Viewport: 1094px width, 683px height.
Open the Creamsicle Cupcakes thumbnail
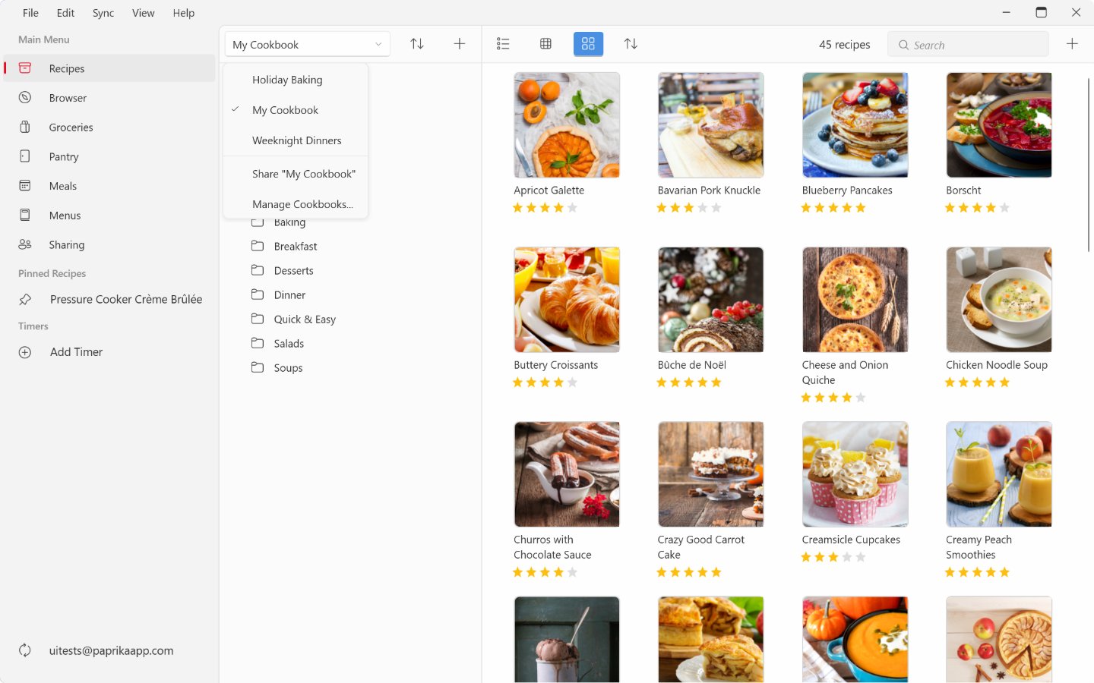coord(855,474)
